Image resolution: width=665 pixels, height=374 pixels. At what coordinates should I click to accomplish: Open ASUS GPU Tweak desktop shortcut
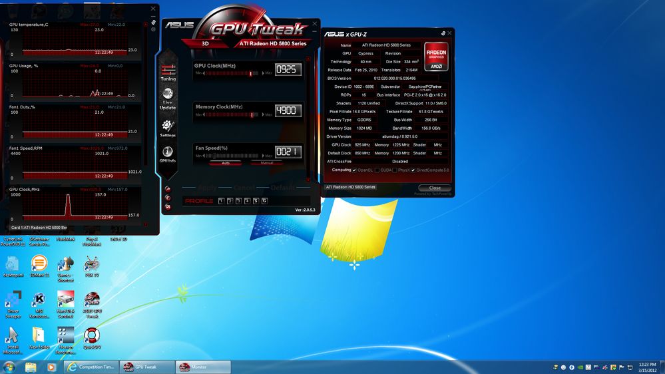point(92,305)
